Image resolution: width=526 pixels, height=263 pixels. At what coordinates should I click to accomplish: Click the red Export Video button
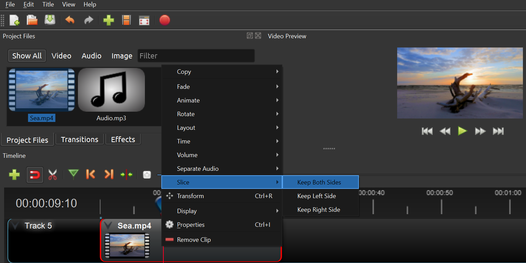[164, 20]
